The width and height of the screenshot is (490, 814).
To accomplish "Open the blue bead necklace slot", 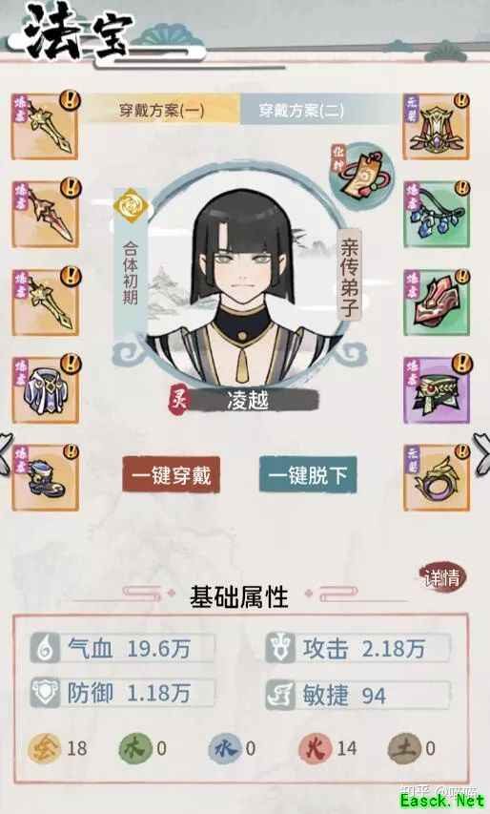I will [437, 214].
